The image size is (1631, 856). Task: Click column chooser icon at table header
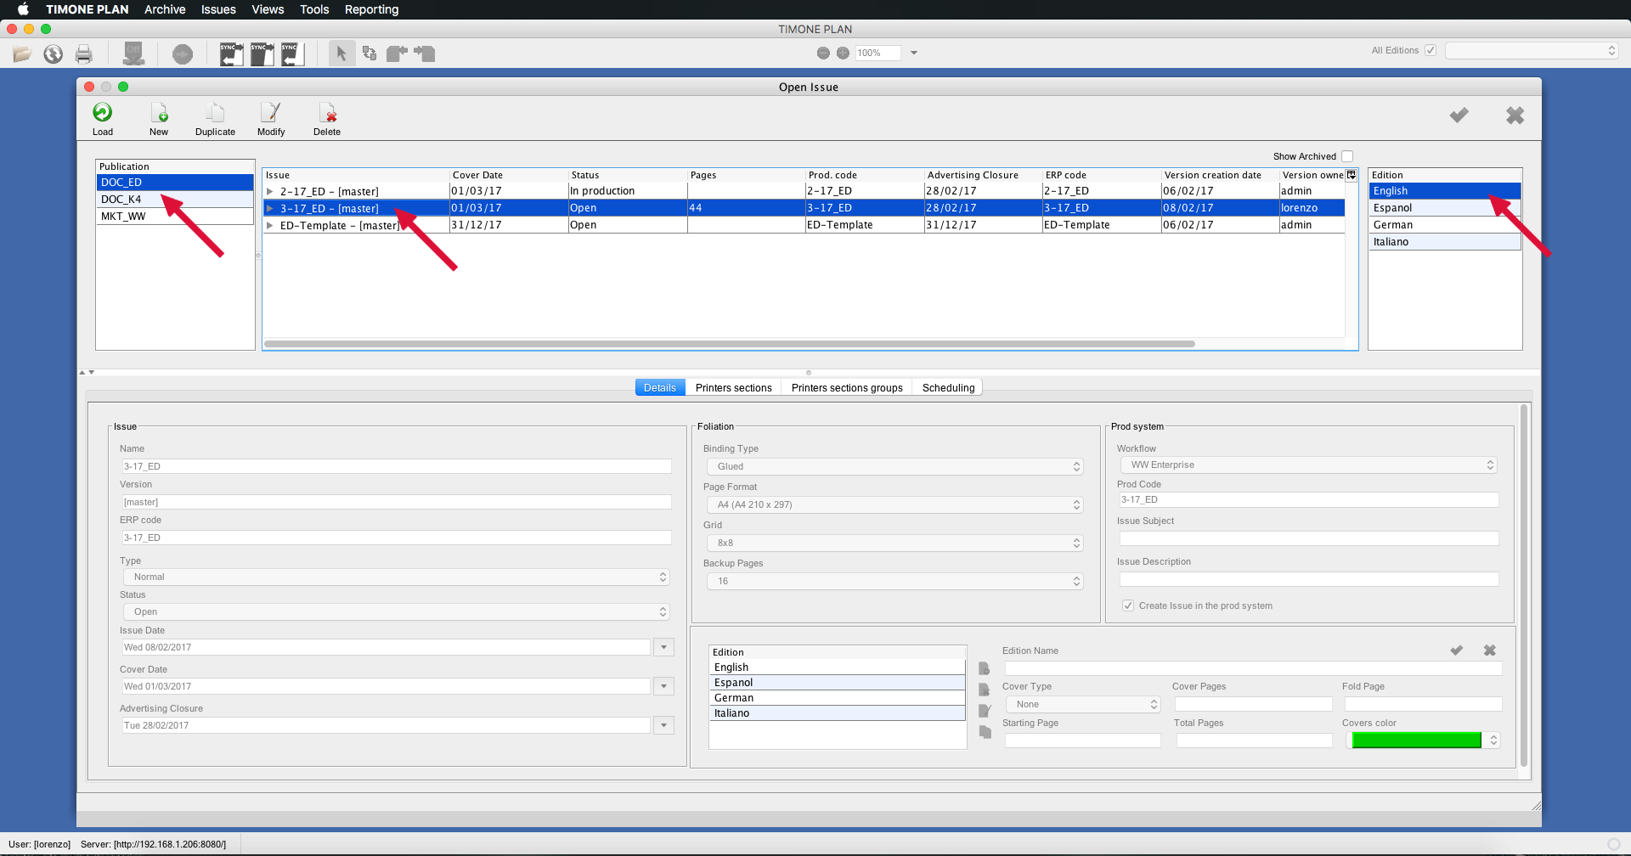[x=1352, y=175]
